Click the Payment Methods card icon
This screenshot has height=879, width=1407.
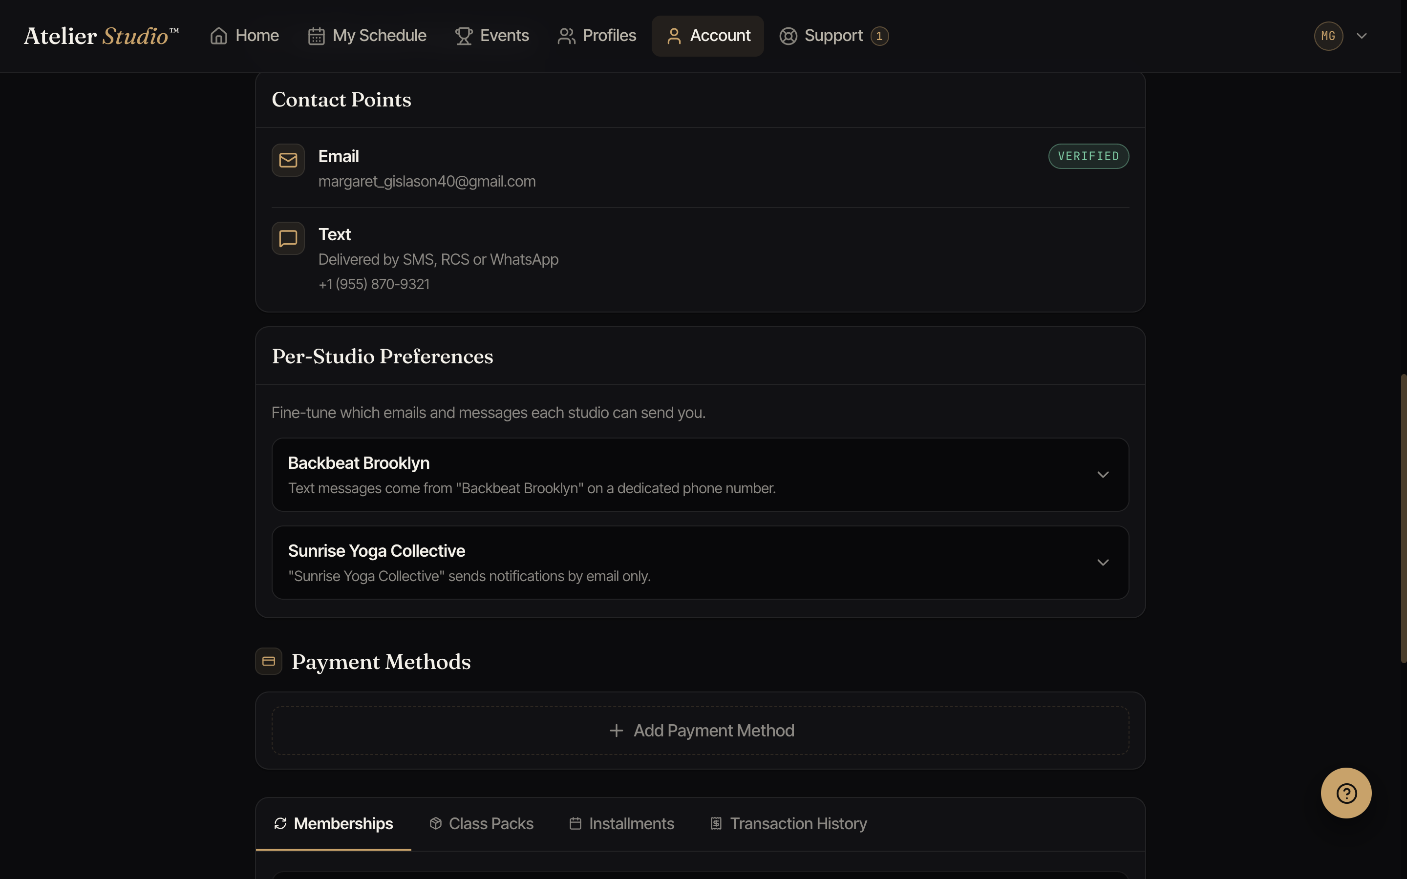269,662
